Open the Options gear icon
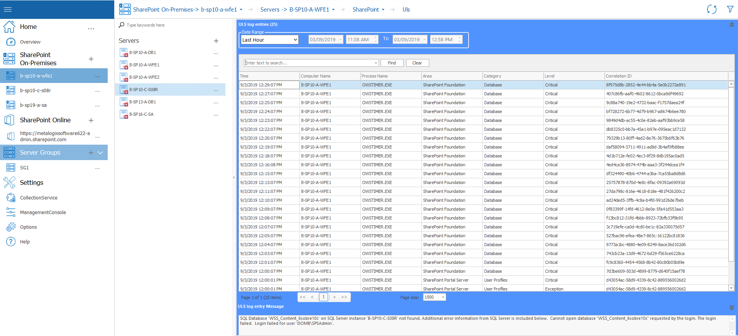The image size is (738, 336). (11, 227)
